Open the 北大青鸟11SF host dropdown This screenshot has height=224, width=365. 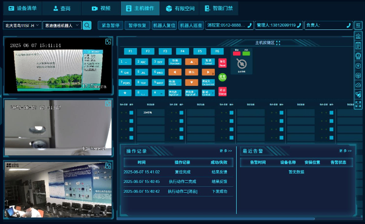point(22,25)
